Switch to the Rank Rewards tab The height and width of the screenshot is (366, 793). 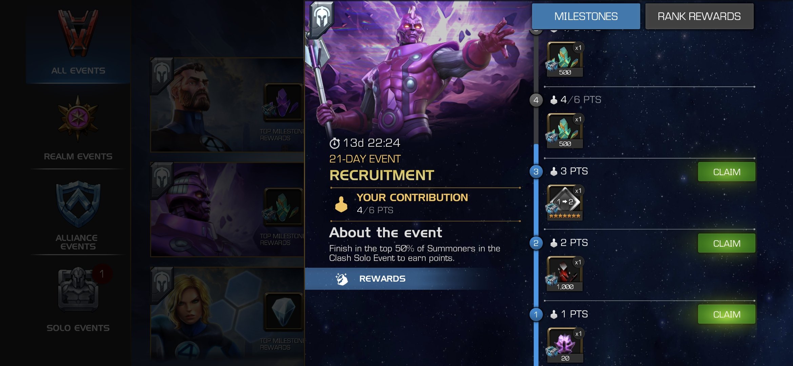[699, 16]
